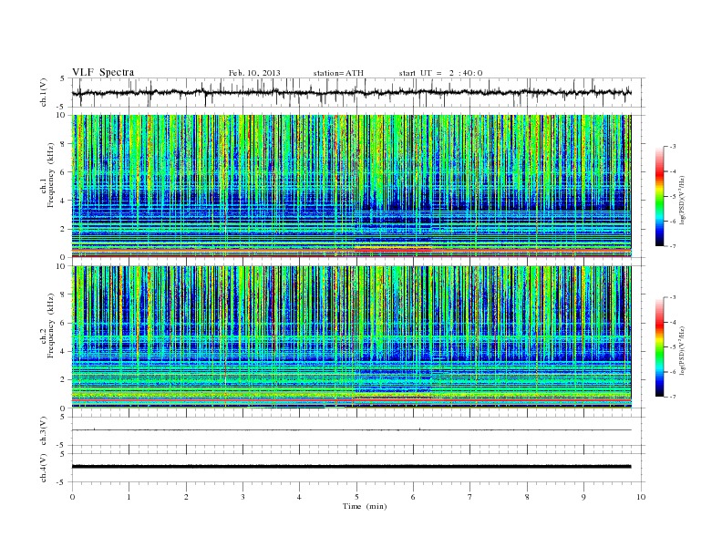Click the "4" kHz tick on ch.2 frequency axis
This screenshot has height=558, width=722.
(64, 351)
